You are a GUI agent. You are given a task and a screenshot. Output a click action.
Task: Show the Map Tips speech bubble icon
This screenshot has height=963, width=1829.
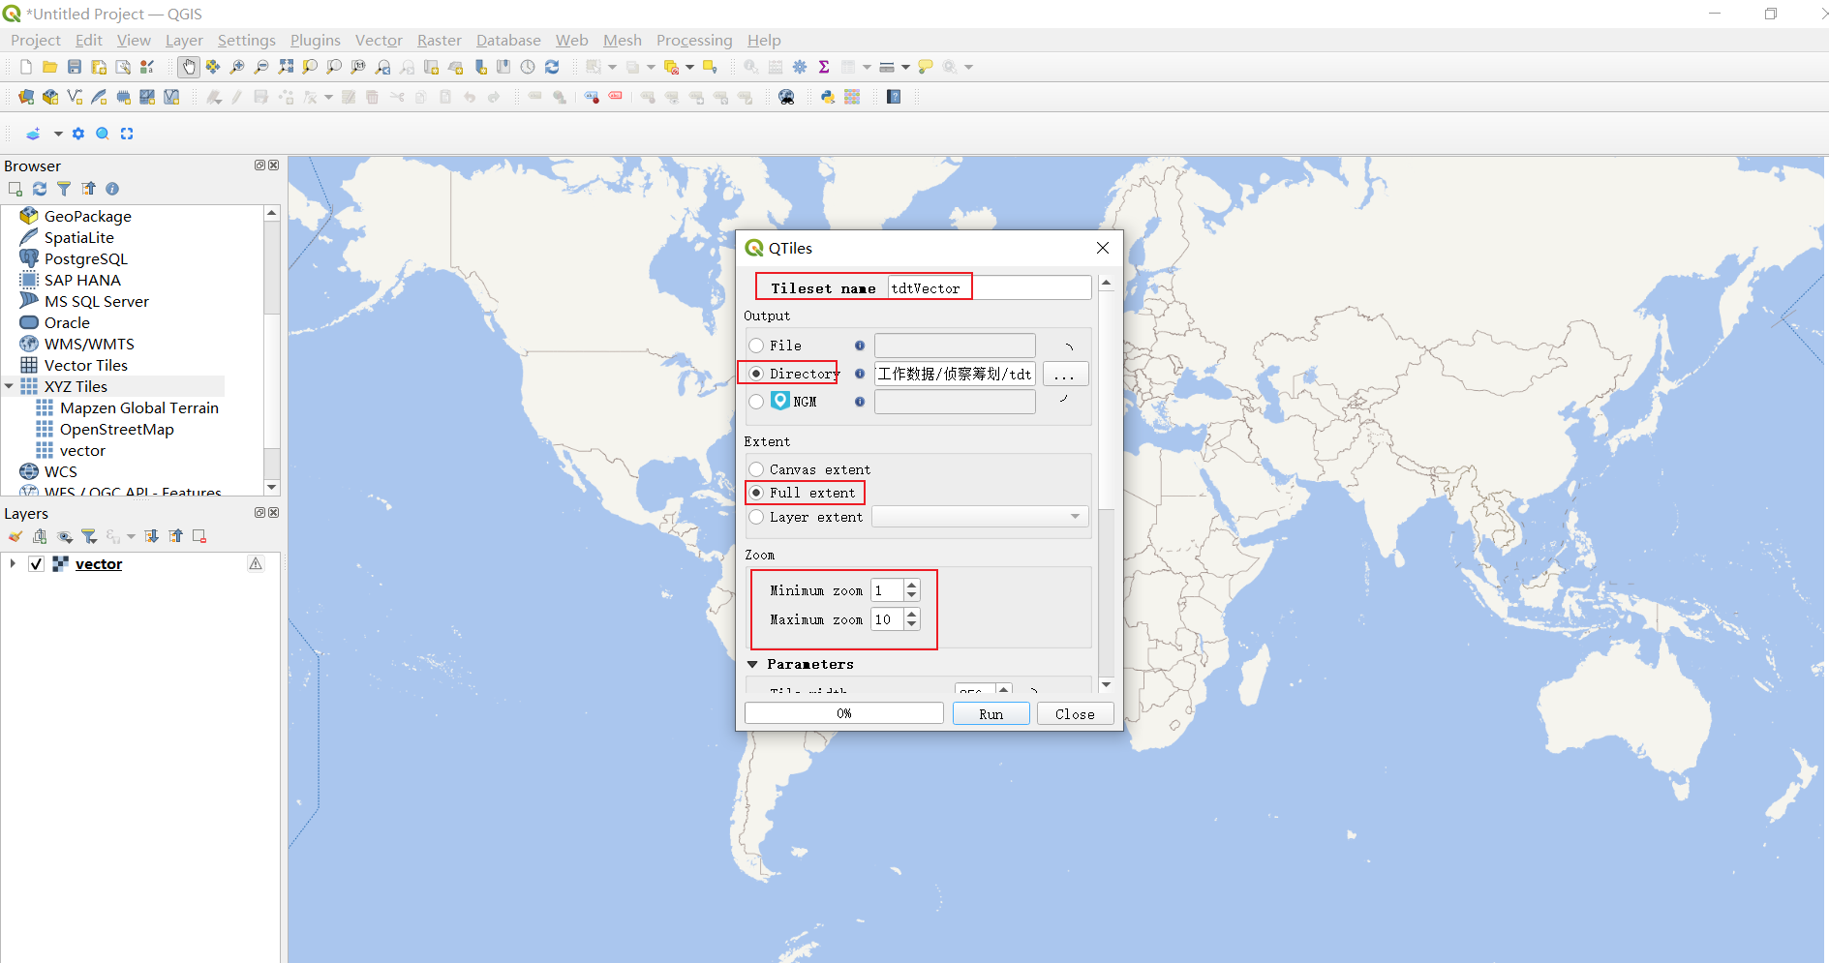(926, 67)
